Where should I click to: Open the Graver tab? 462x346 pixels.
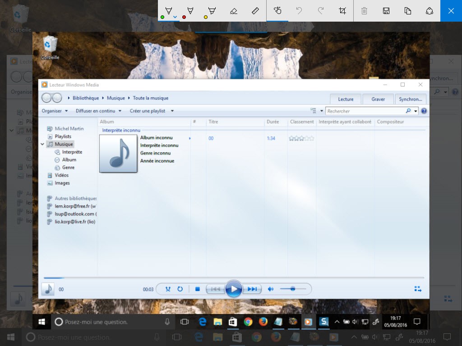coord(378,99)
